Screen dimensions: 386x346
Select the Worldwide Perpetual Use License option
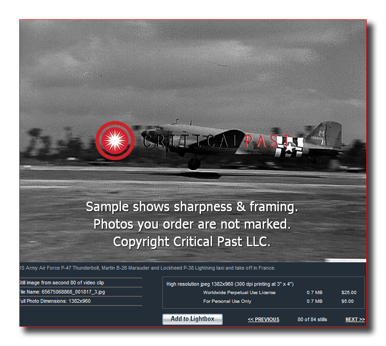239,292
